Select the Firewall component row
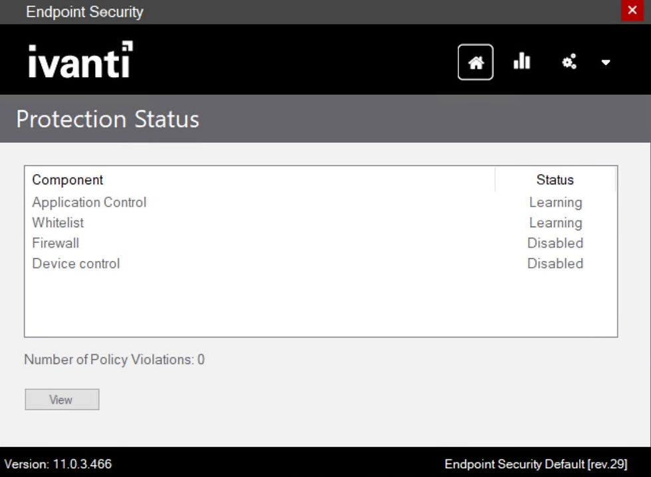 320,243
